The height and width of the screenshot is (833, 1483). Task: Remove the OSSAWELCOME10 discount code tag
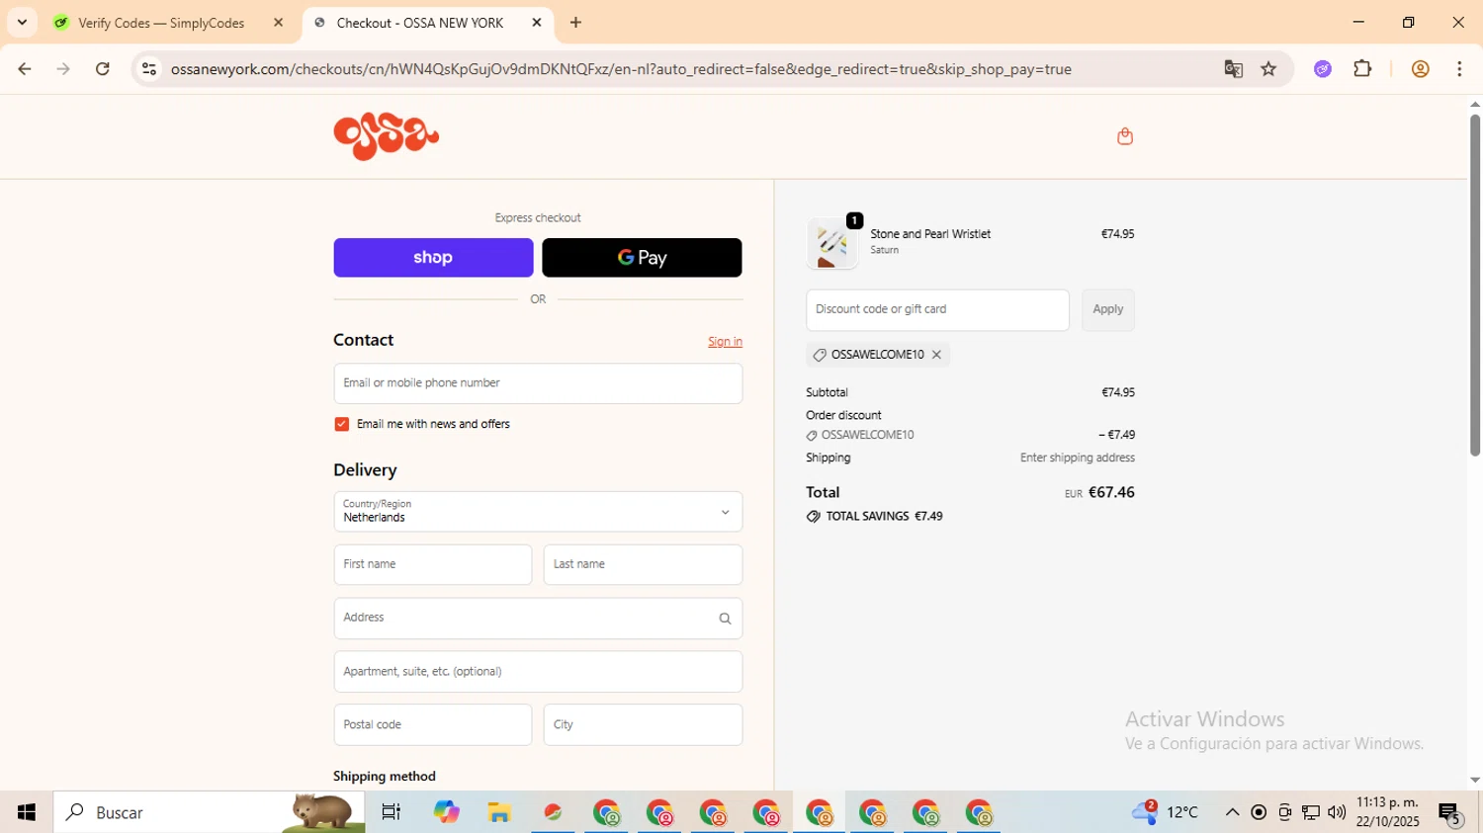[936, 355]
